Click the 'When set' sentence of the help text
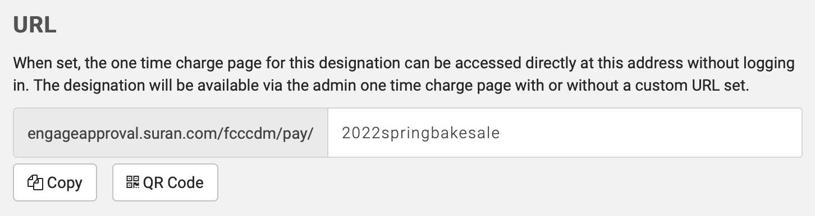The height and width of the screenshot is (216, 815). 404,63
